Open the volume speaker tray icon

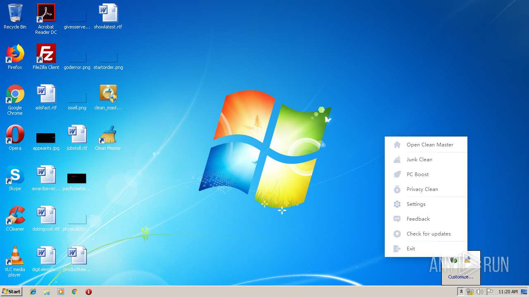pos(480,292)
